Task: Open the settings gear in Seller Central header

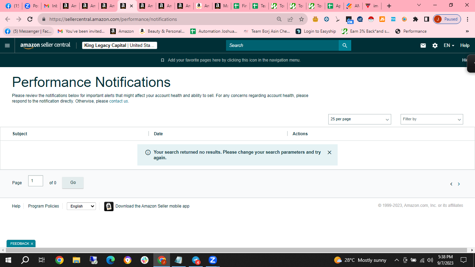Action: (x=435, y=46)
